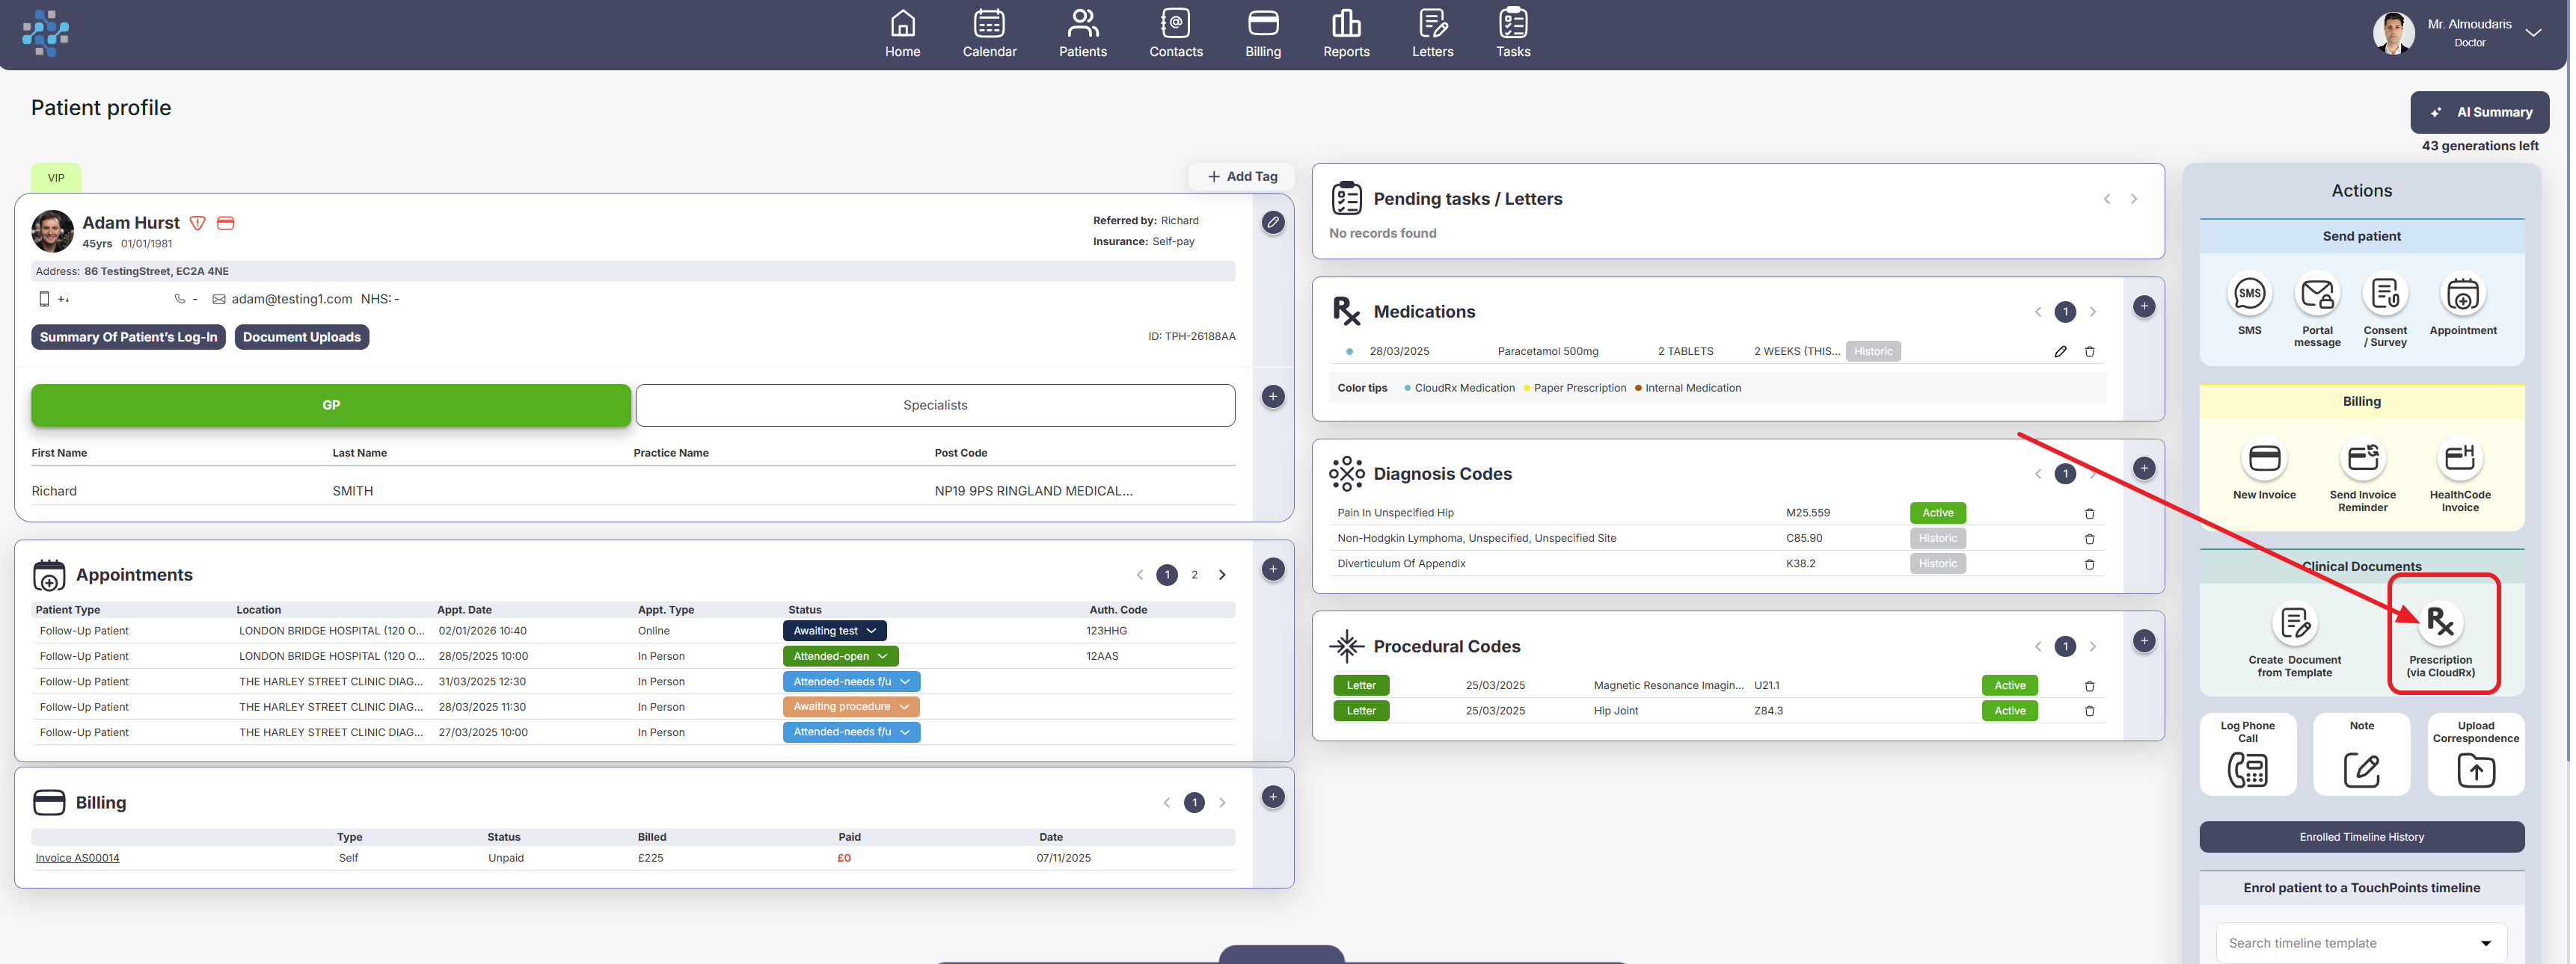The width and height of the screenshot is (2576, 964).
Task: Click Prescription via CloudRx icon
Action: [2440, 622]
